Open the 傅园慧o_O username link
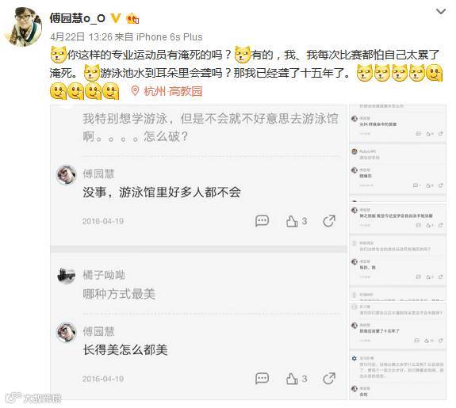The height and width of the screenshot is (408, 456). click(78, 18)
